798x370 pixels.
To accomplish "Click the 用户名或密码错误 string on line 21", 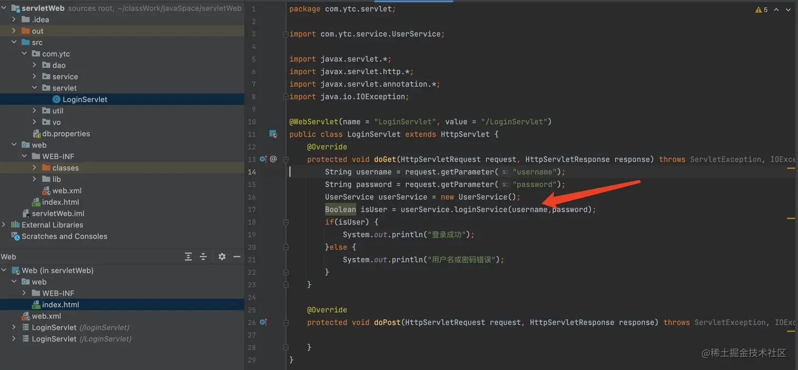I will [462, 259].
